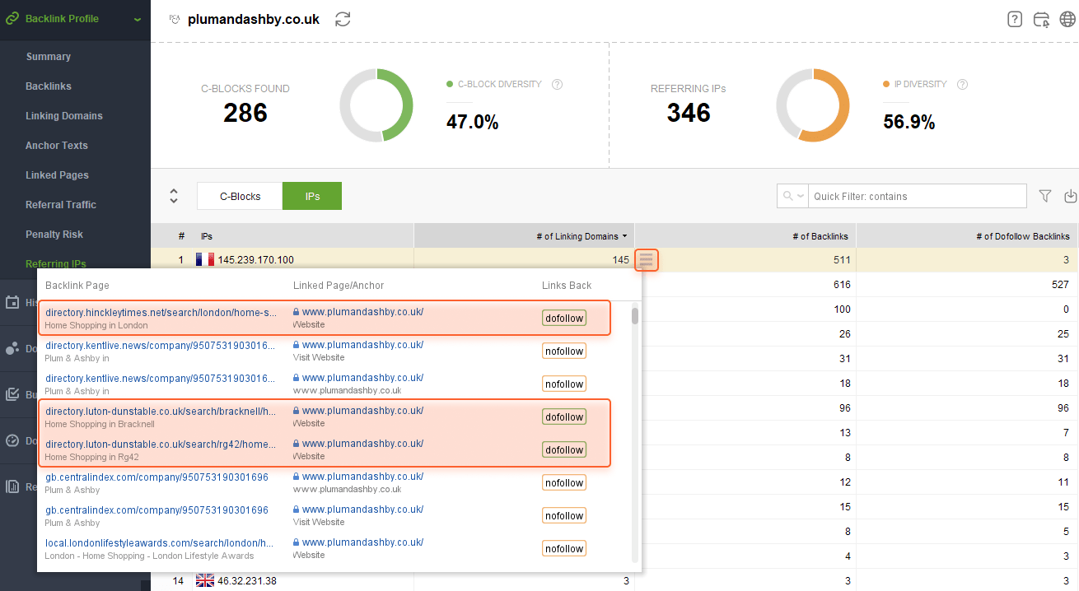The height and width of the screenshot is (591, 1079).
Task: Open the help question mark icon
Action: [x=1015, y=19]
